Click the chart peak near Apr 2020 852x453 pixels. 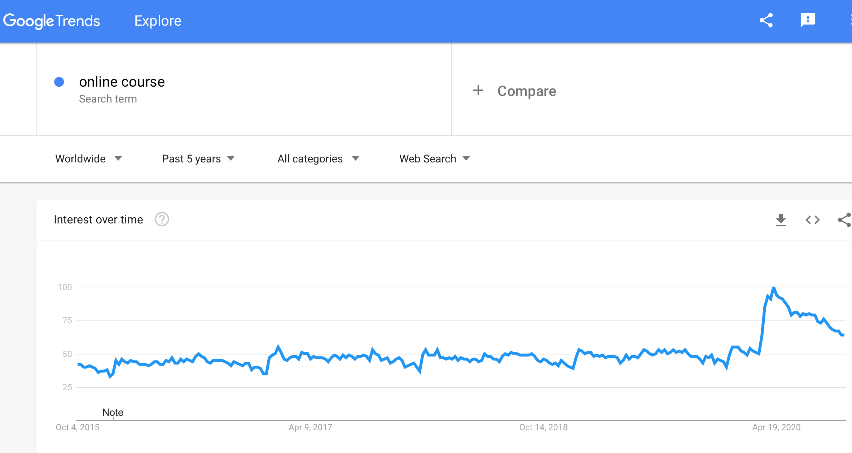pyautogui.click(x=773, y=288)
